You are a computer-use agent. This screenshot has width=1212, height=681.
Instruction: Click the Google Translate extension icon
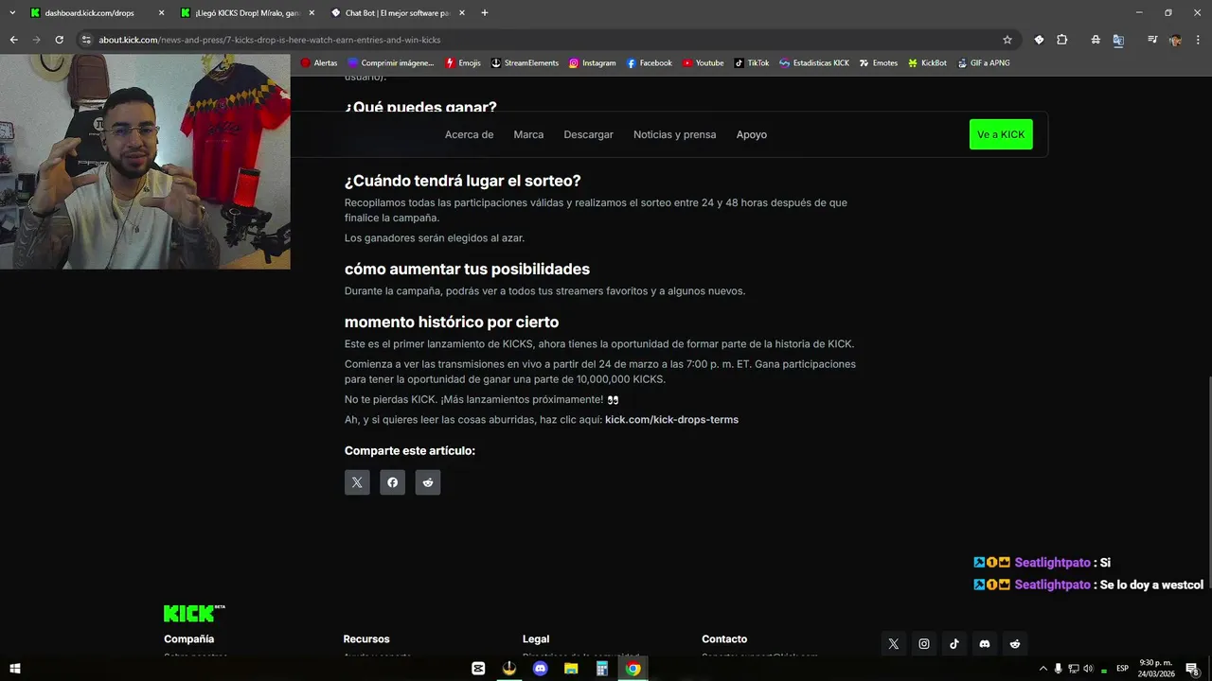[1118, 40]
